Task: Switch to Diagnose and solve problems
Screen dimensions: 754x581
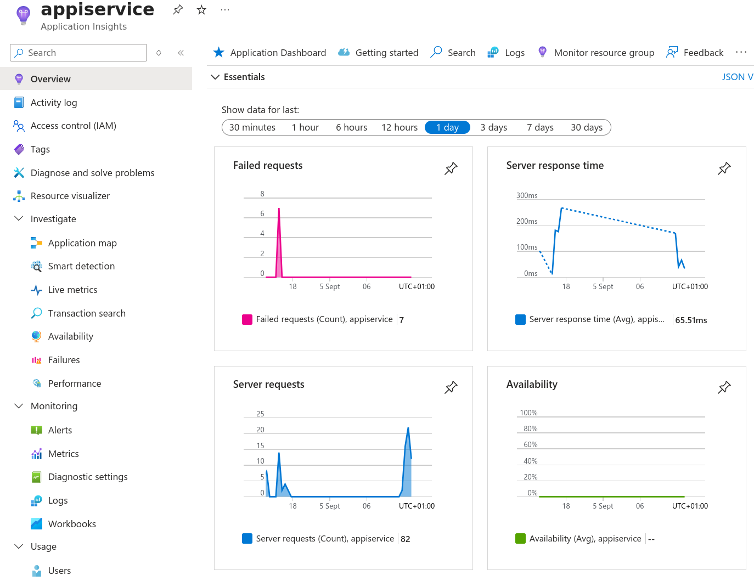Action: click(x=92, y=172)
